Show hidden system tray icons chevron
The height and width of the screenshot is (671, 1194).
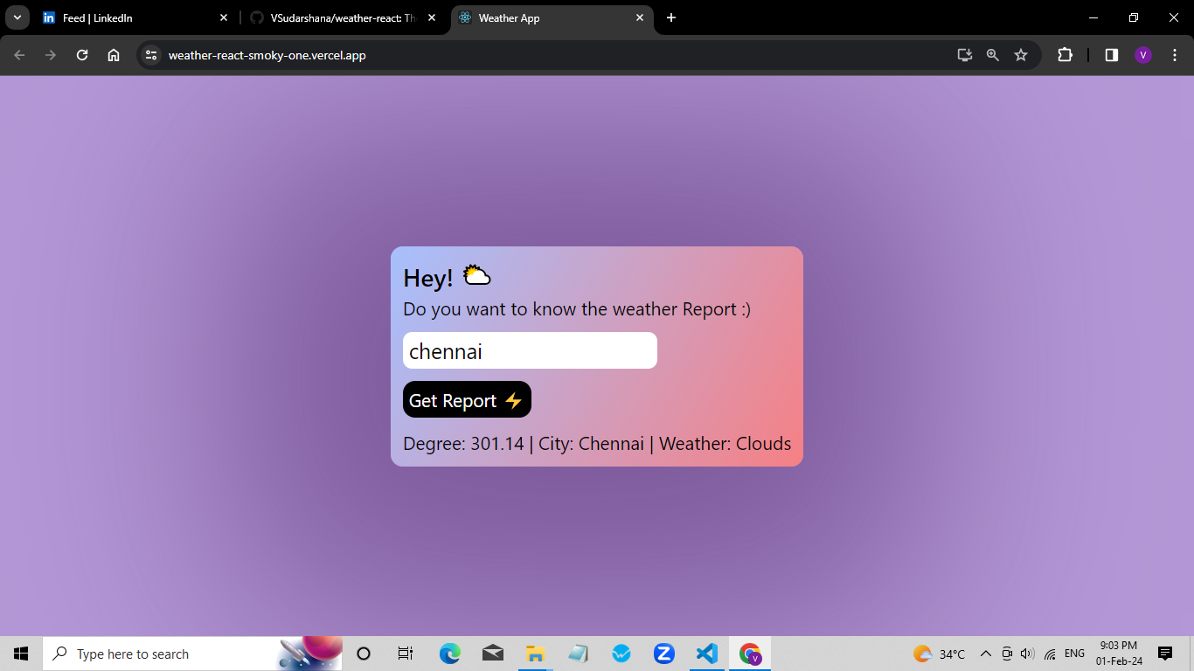(985, 654)
